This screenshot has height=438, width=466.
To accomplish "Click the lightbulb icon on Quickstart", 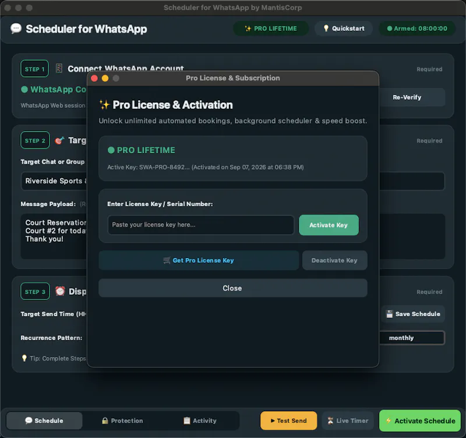I will [x=326, y=28].
